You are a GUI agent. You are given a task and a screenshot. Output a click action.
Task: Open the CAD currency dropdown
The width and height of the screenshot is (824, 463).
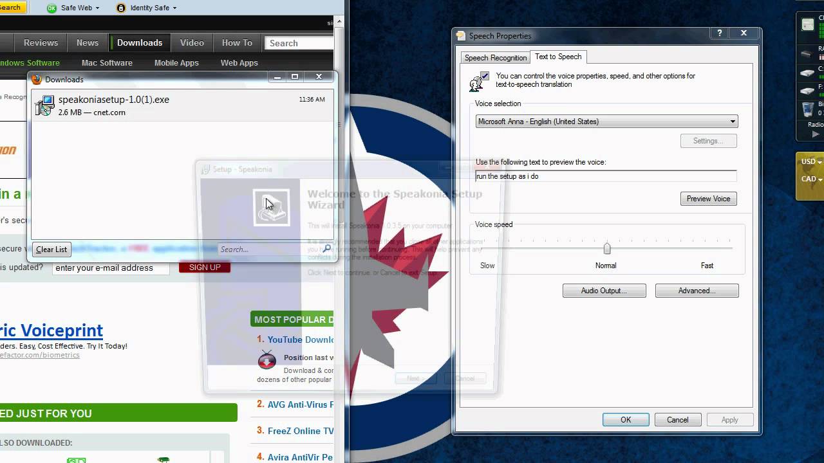pos(820,179)
